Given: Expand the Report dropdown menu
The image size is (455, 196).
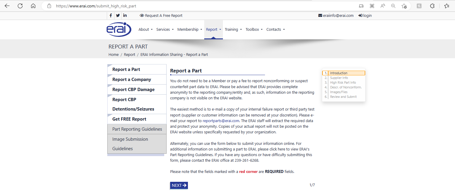Looking at the screenshot, I should coord(213,30).
